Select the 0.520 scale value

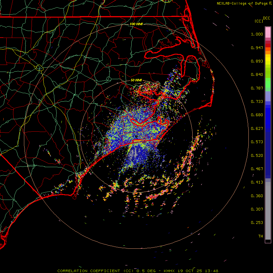(257, 156)
